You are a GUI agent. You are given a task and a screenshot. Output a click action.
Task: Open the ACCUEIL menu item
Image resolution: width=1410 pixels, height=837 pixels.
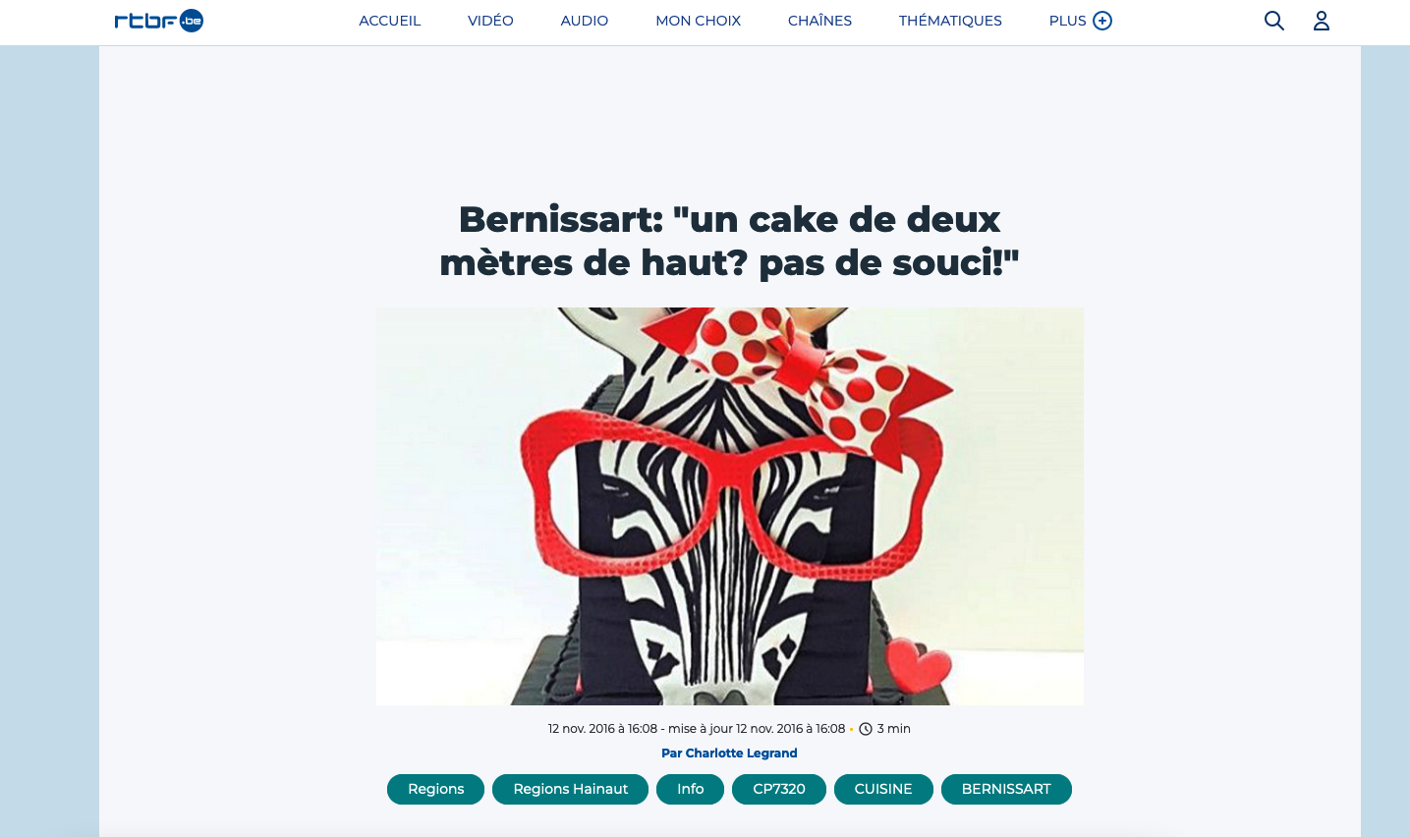click(390, 21)
